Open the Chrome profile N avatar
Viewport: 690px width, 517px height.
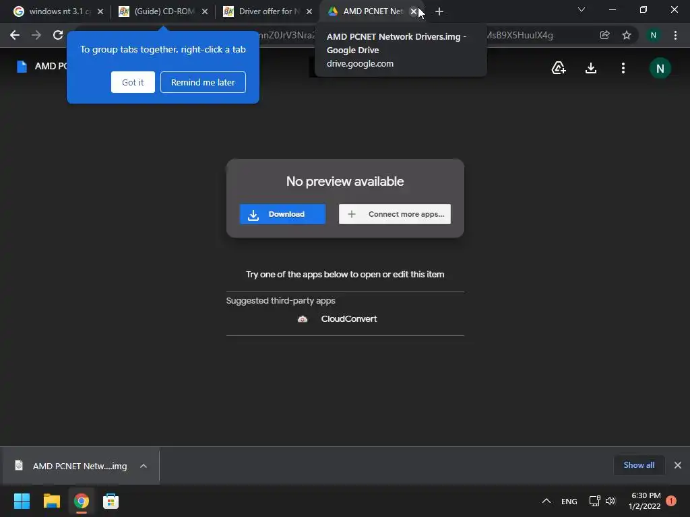click(654, 35)
